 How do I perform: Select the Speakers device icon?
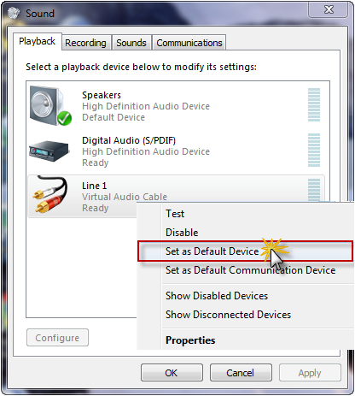50,106
